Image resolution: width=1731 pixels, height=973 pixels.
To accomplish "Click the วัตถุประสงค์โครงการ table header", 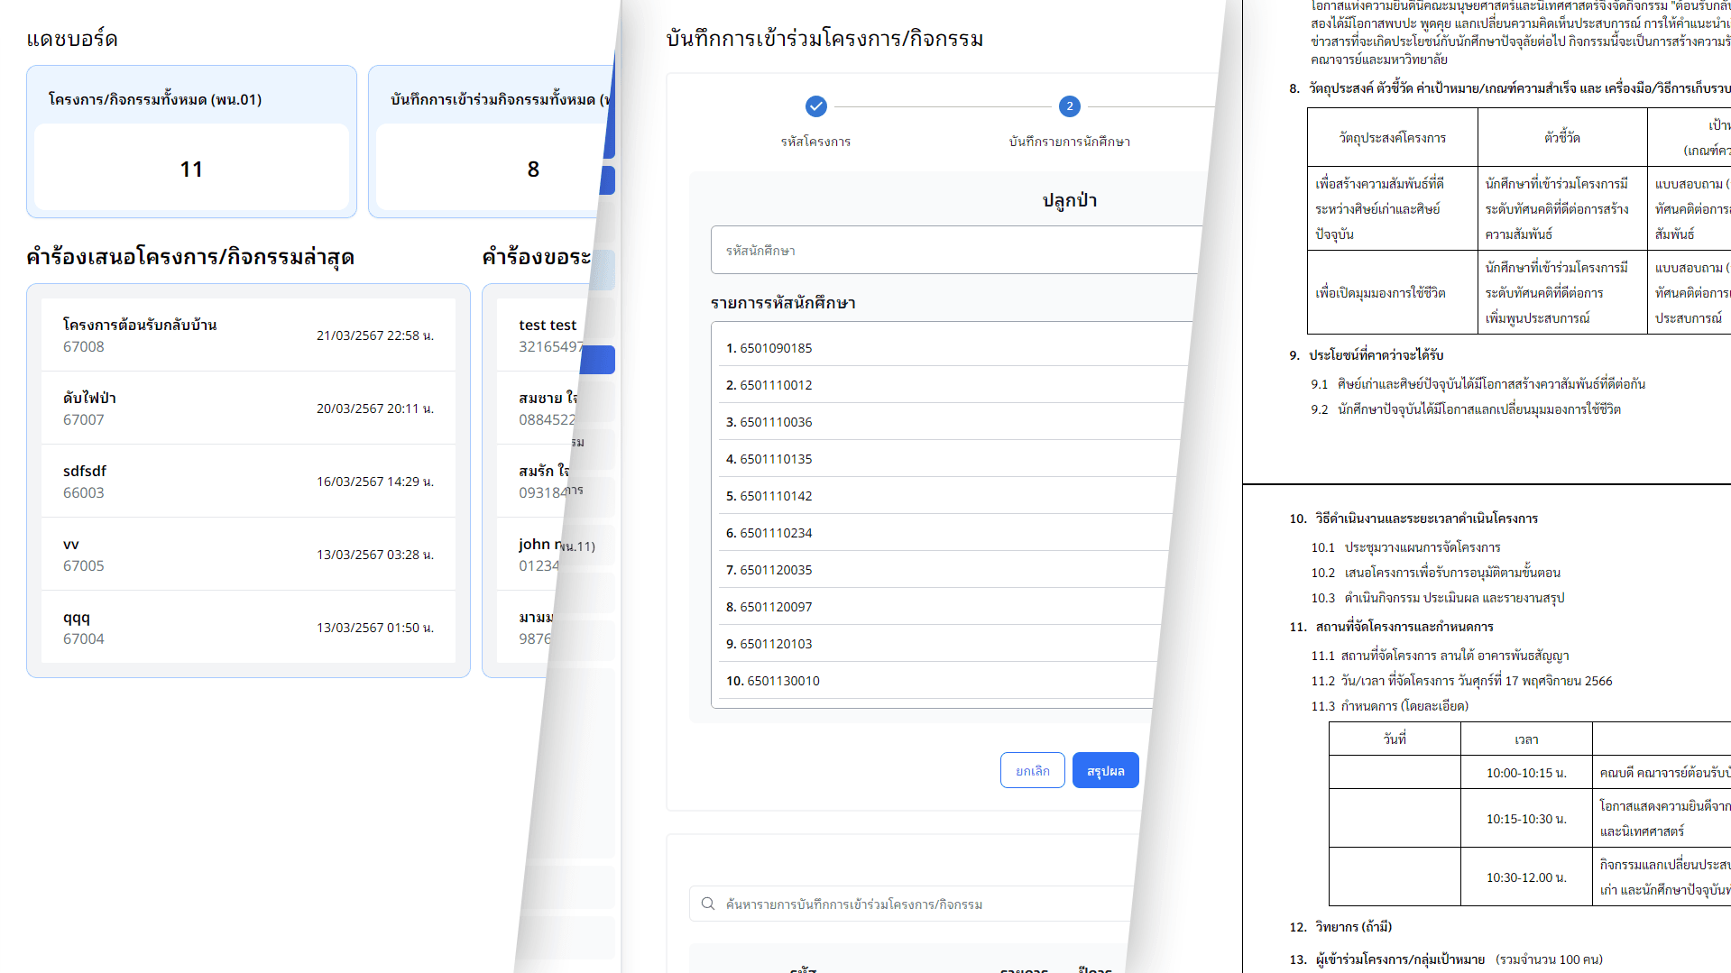I will (x=1393, y=138).
